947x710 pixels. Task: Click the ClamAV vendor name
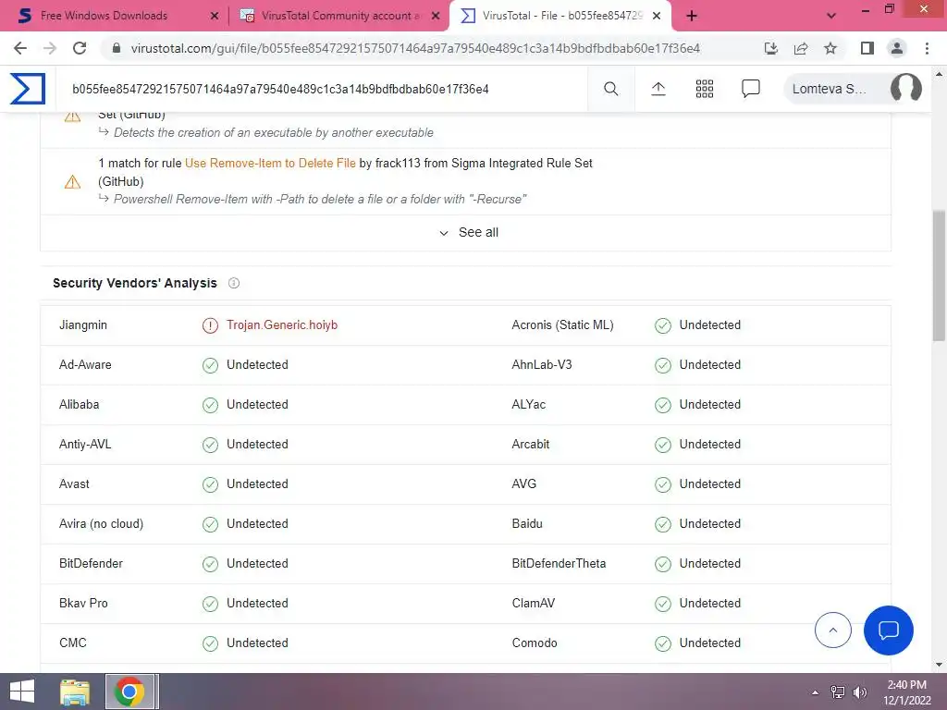tap(534, 603)
